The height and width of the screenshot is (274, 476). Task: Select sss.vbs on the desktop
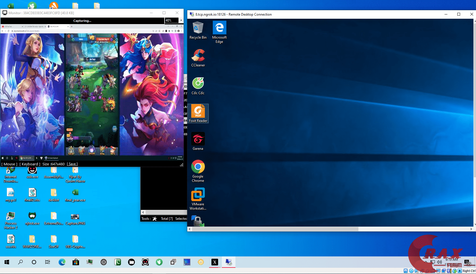tap(11, 242)
